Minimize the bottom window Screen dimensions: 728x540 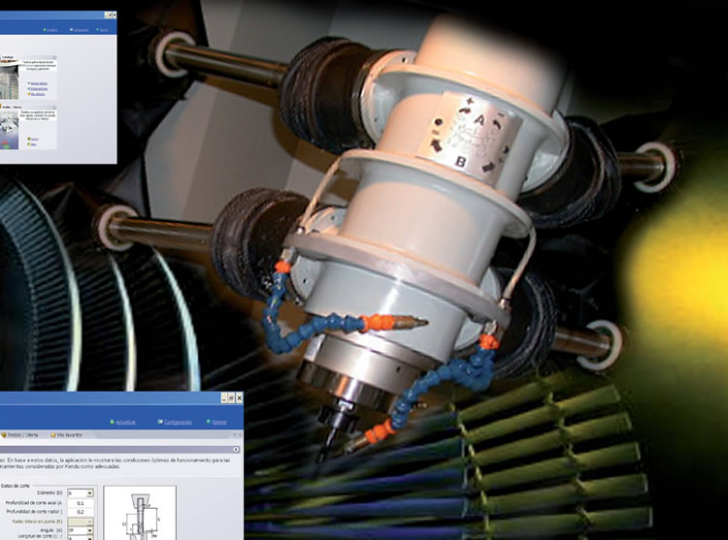[224, 397]
